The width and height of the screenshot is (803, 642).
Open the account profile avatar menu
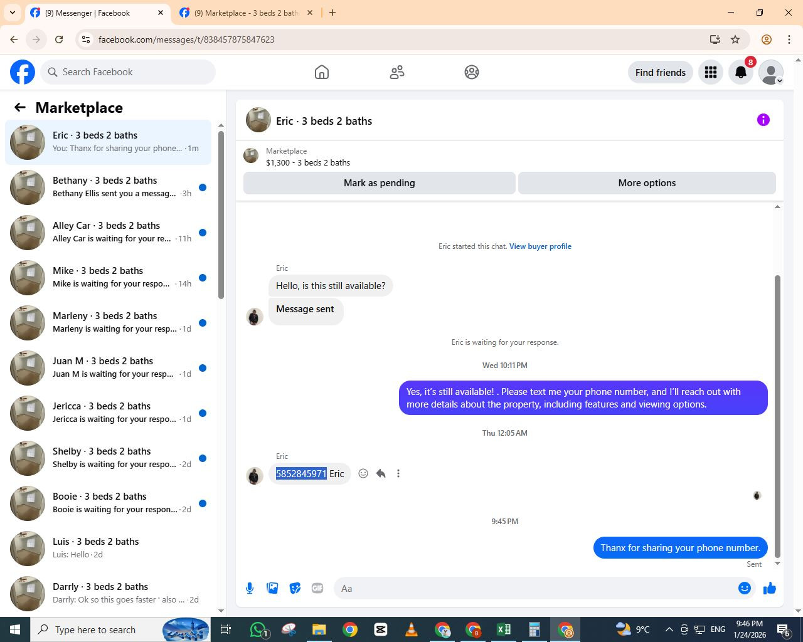(771, 72)
